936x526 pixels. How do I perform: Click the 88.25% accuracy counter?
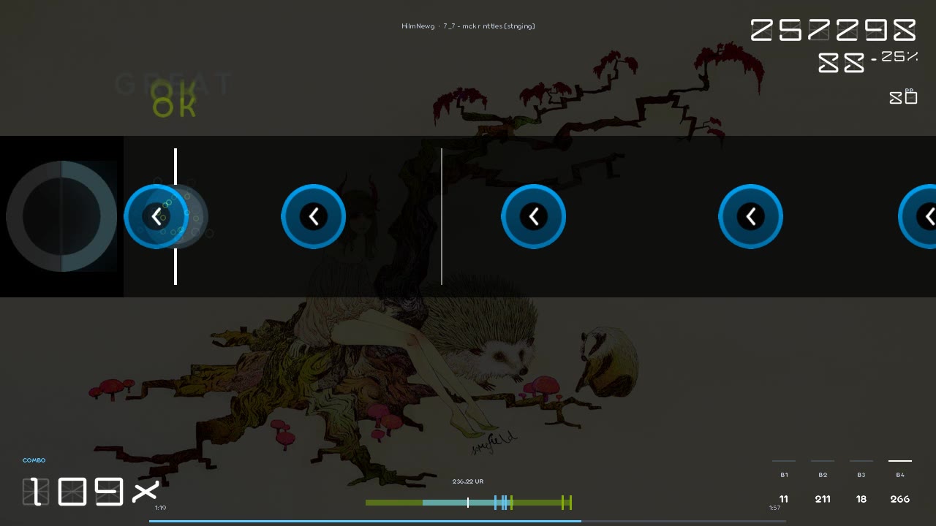click(x=868, y=62)
